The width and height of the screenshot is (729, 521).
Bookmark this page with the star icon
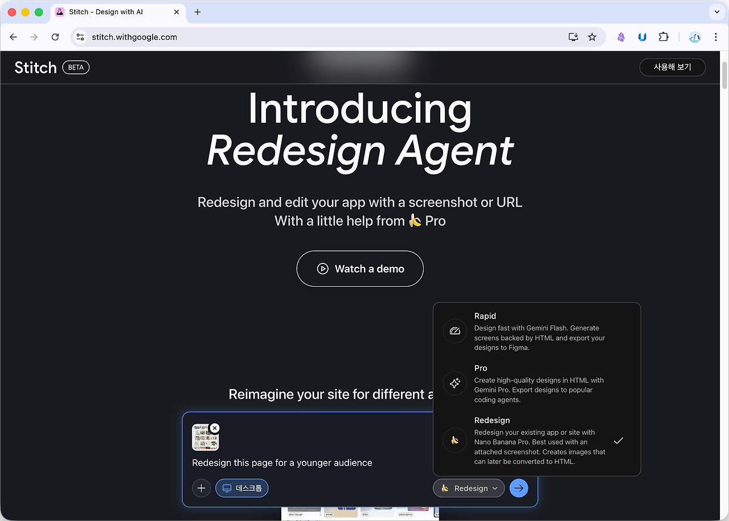tap(592, 37)
